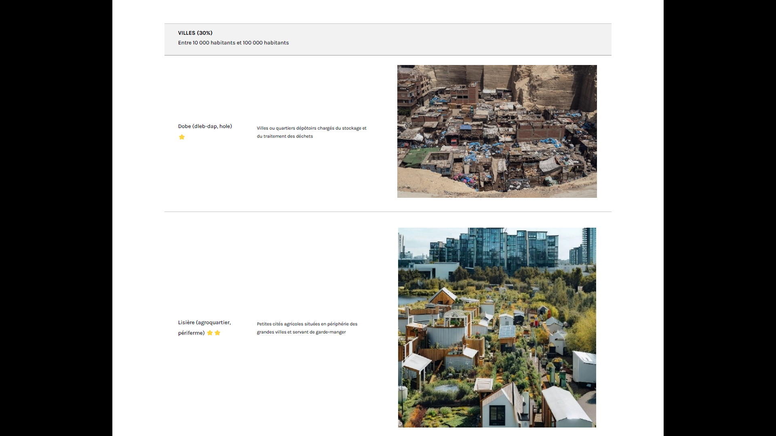
Task: Click the word 'périferme)'
Action: point(191,333)
